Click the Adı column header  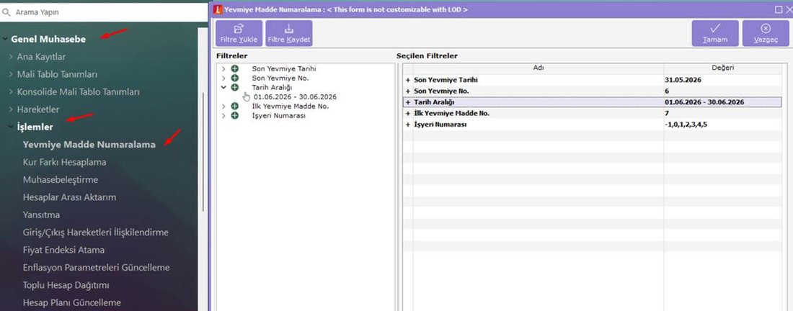(539, 68)
